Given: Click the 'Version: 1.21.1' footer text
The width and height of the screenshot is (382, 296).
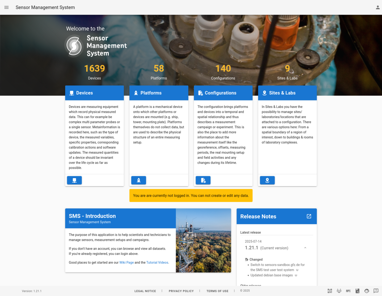Looking at the screenshot, I should coord(32,291).
